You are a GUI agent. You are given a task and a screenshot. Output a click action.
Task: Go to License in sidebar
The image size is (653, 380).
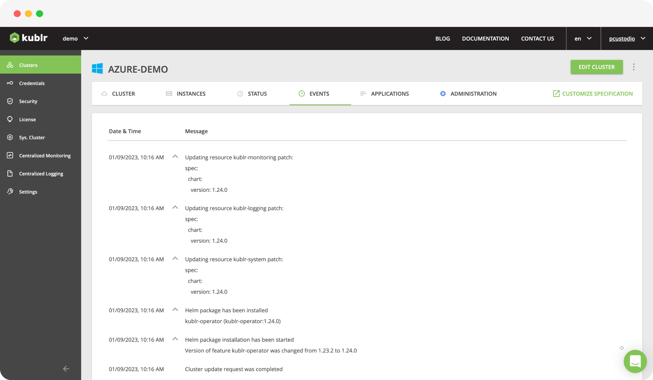click(41, 119)
